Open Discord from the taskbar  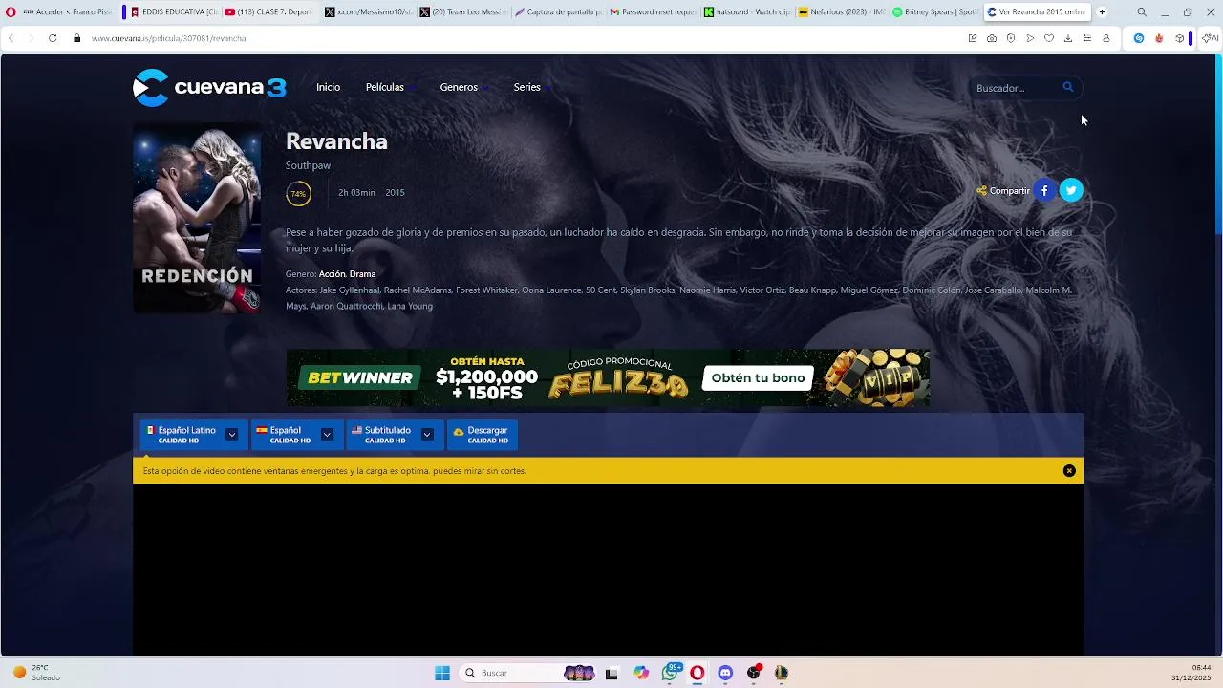725,673
